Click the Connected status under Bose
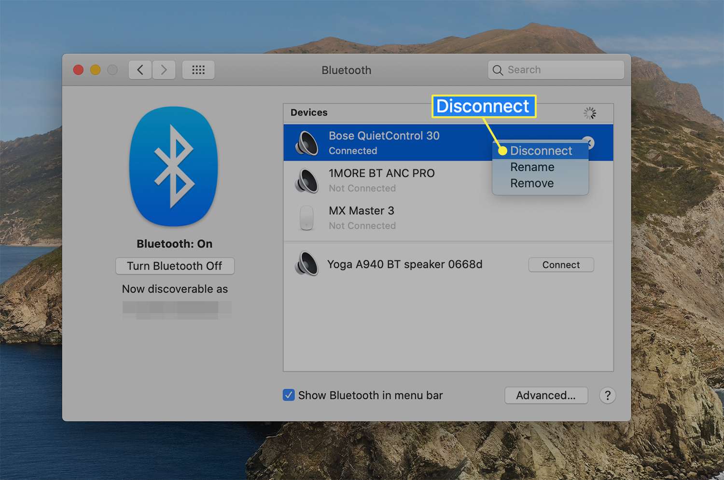The height and width of the screenshot is (480, 724). (x=353, y=151)
